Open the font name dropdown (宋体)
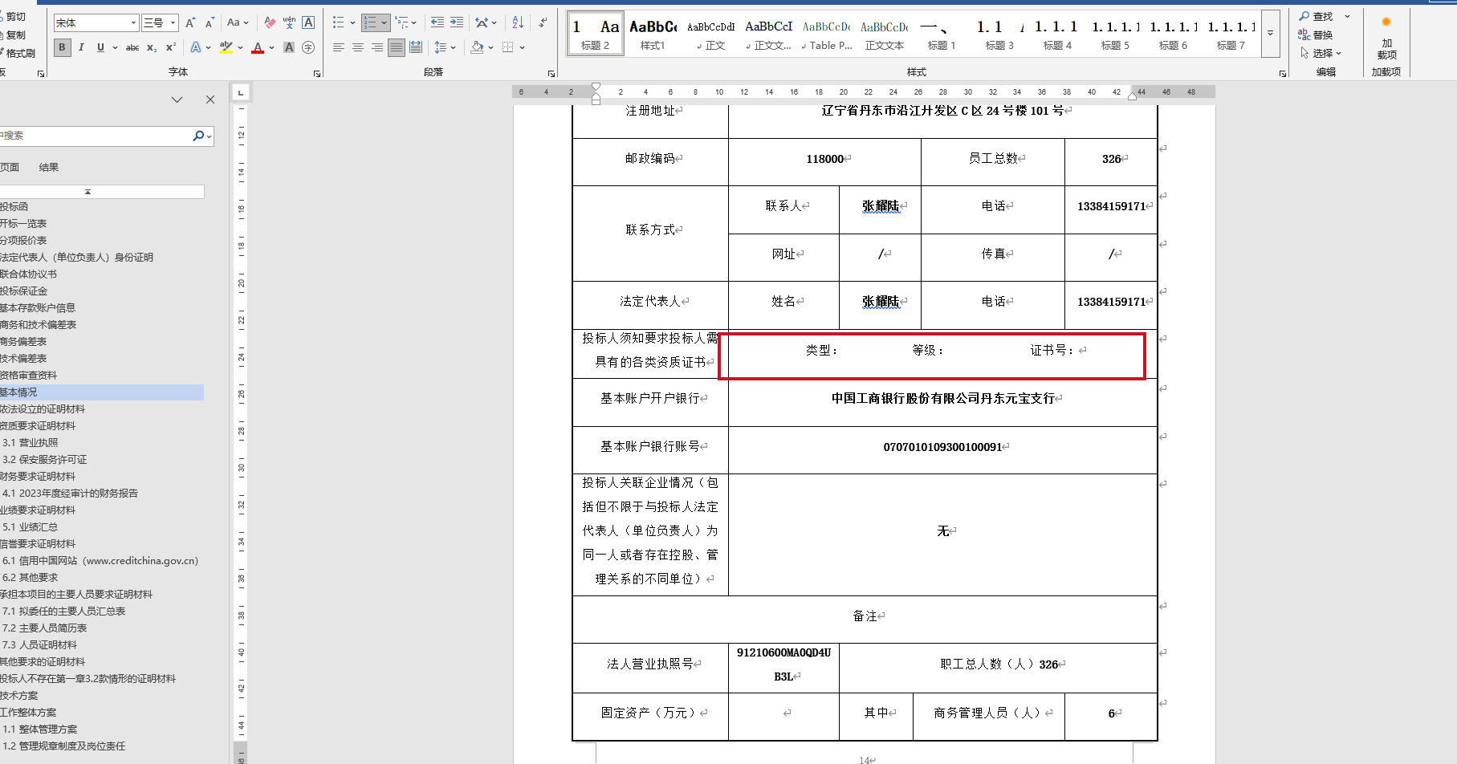 (x=133, y=23)
